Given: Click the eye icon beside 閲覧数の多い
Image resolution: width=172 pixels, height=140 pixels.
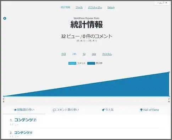Looking at the screenshot, I should (15, 110).
